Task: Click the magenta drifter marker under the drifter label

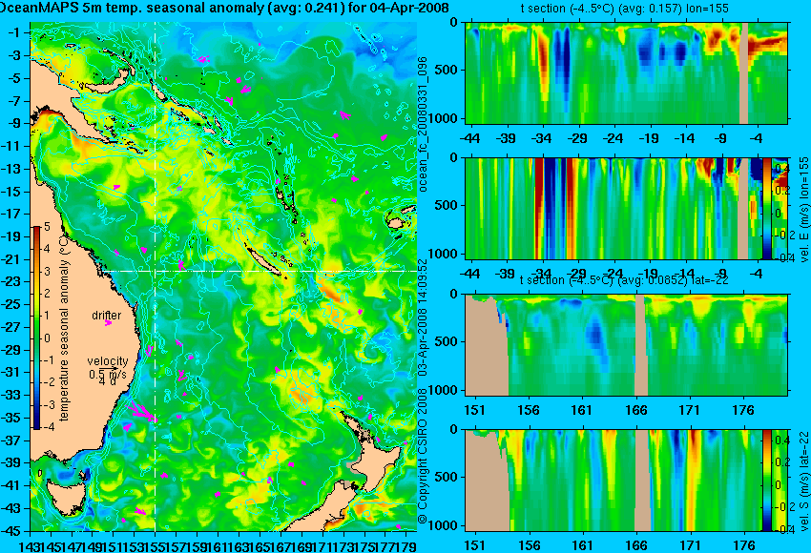Action: (108, 323)
